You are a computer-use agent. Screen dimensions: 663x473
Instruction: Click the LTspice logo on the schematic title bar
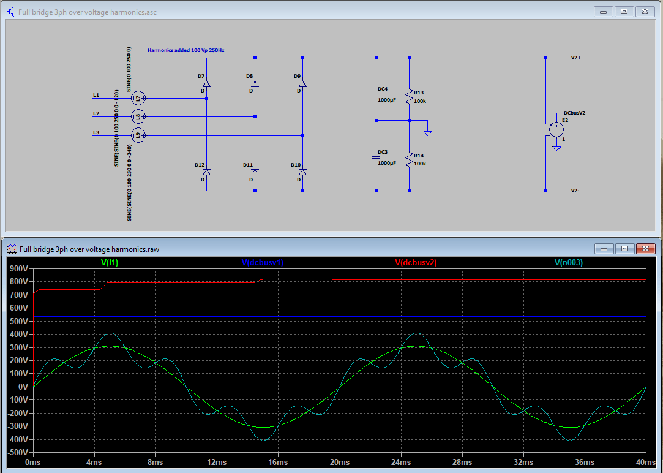9,11
